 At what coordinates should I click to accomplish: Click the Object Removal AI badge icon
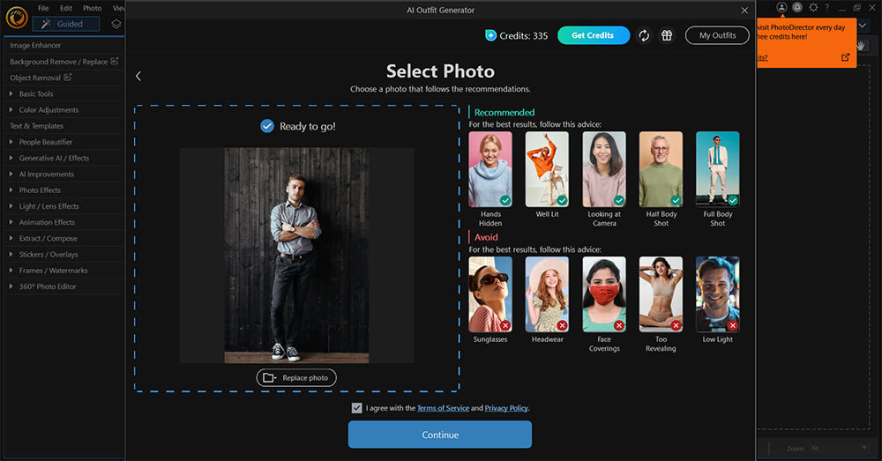[x=68, y=77]
